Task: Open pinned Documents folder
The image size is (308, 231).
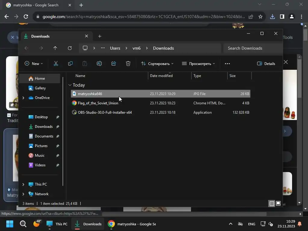Action: pyautogui.click(x=44, y=136)
